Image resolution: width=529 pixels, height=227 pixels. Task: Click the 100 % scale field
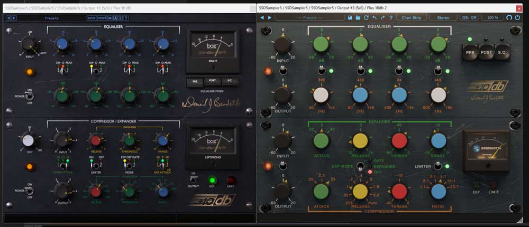click(492, 17)
